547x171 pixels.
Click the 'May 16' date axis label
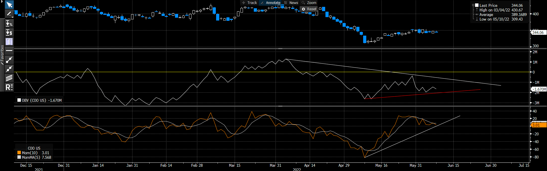pyautogui.click(x=381, y=165)
